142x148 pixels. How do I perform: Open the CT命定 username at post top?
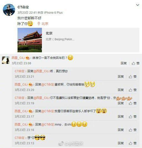tap(23, 7)
